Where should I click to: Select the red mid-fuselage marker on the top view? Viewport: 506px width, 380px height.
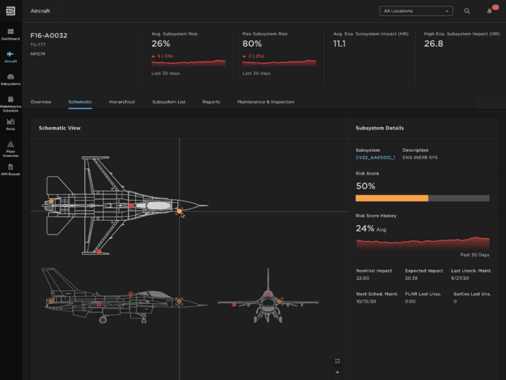pos(131,206)
